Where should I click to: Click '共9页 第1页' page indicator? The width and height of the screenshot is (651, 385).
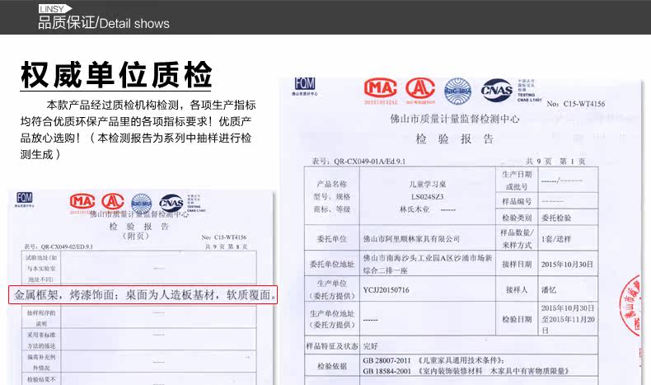555,161
